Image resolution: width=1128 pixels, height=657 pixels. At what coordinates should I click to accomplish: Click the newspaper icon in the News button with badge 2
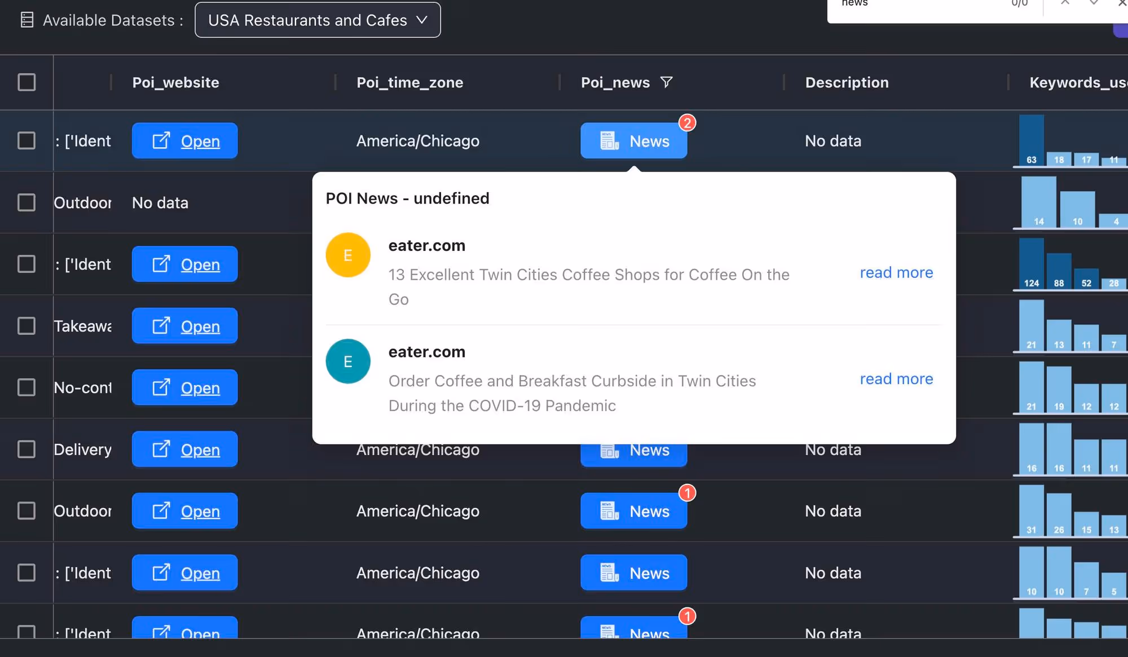tap(610, 140)
